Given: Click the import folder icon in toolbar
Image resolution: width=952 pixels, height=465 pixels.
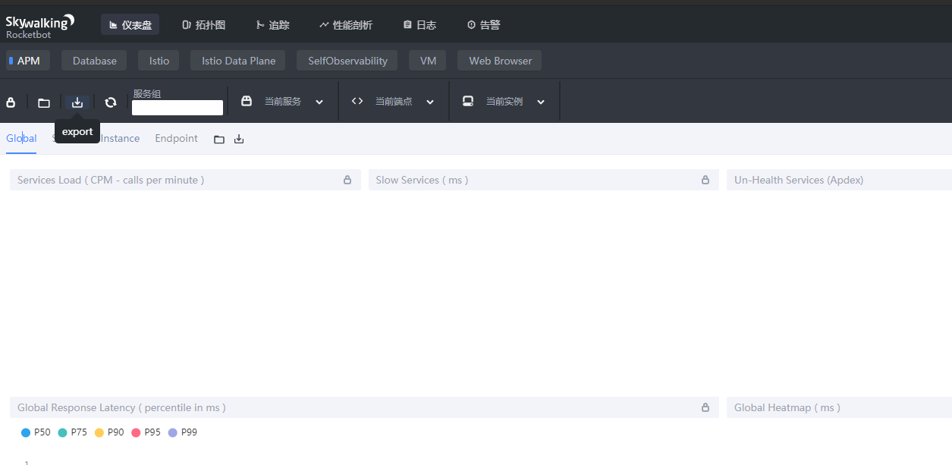Looking at the screenshot, I should (x=44, y=102).
